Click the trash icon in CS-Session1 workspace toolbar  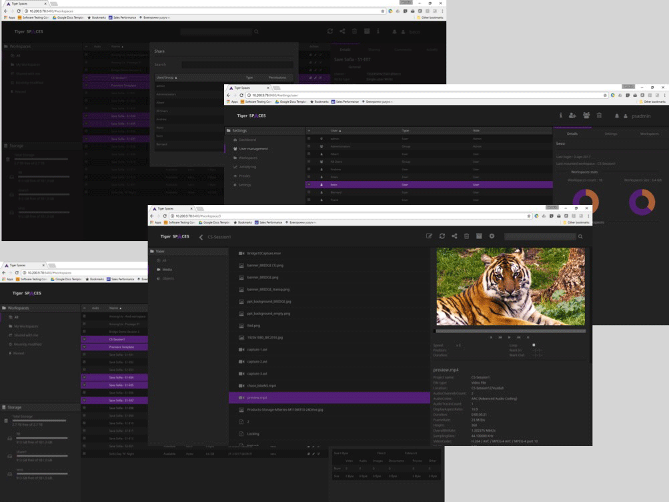[467, 236]
